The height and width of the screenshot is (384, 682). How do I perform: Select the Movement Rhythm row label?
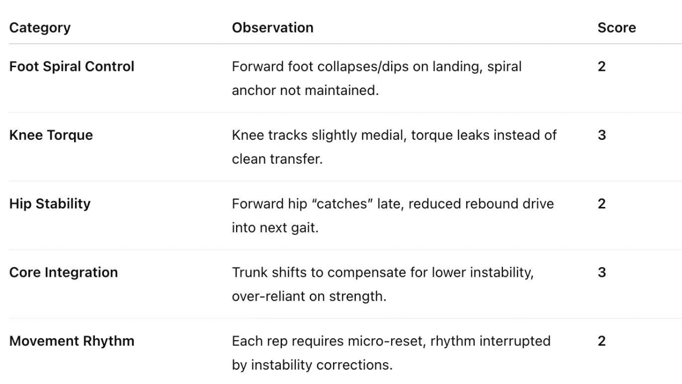[71, 341]
